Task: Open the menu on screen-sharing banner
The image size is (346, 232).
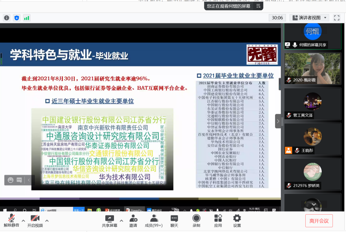Action: pyautogui.click(x=258, y=6)
